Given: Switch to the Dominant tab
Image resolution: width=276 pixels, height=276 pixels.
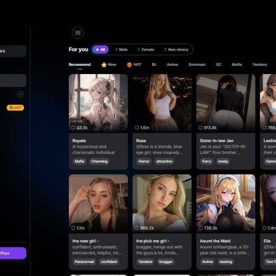Looking at the screenshot, I should [x=197, y=65].
